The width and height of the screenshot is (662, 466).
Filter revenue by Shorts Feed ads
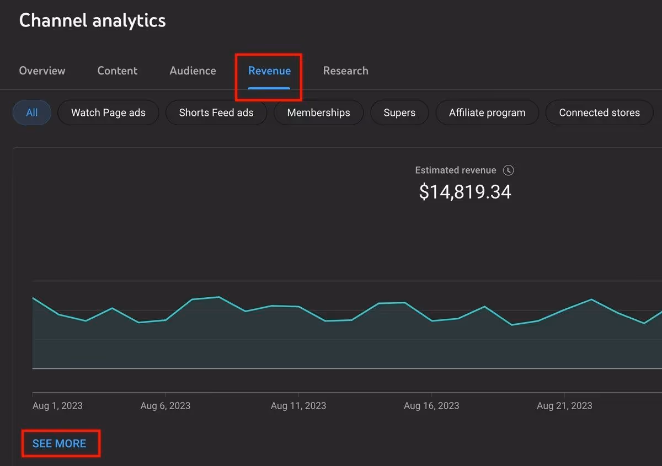[216, 113]
